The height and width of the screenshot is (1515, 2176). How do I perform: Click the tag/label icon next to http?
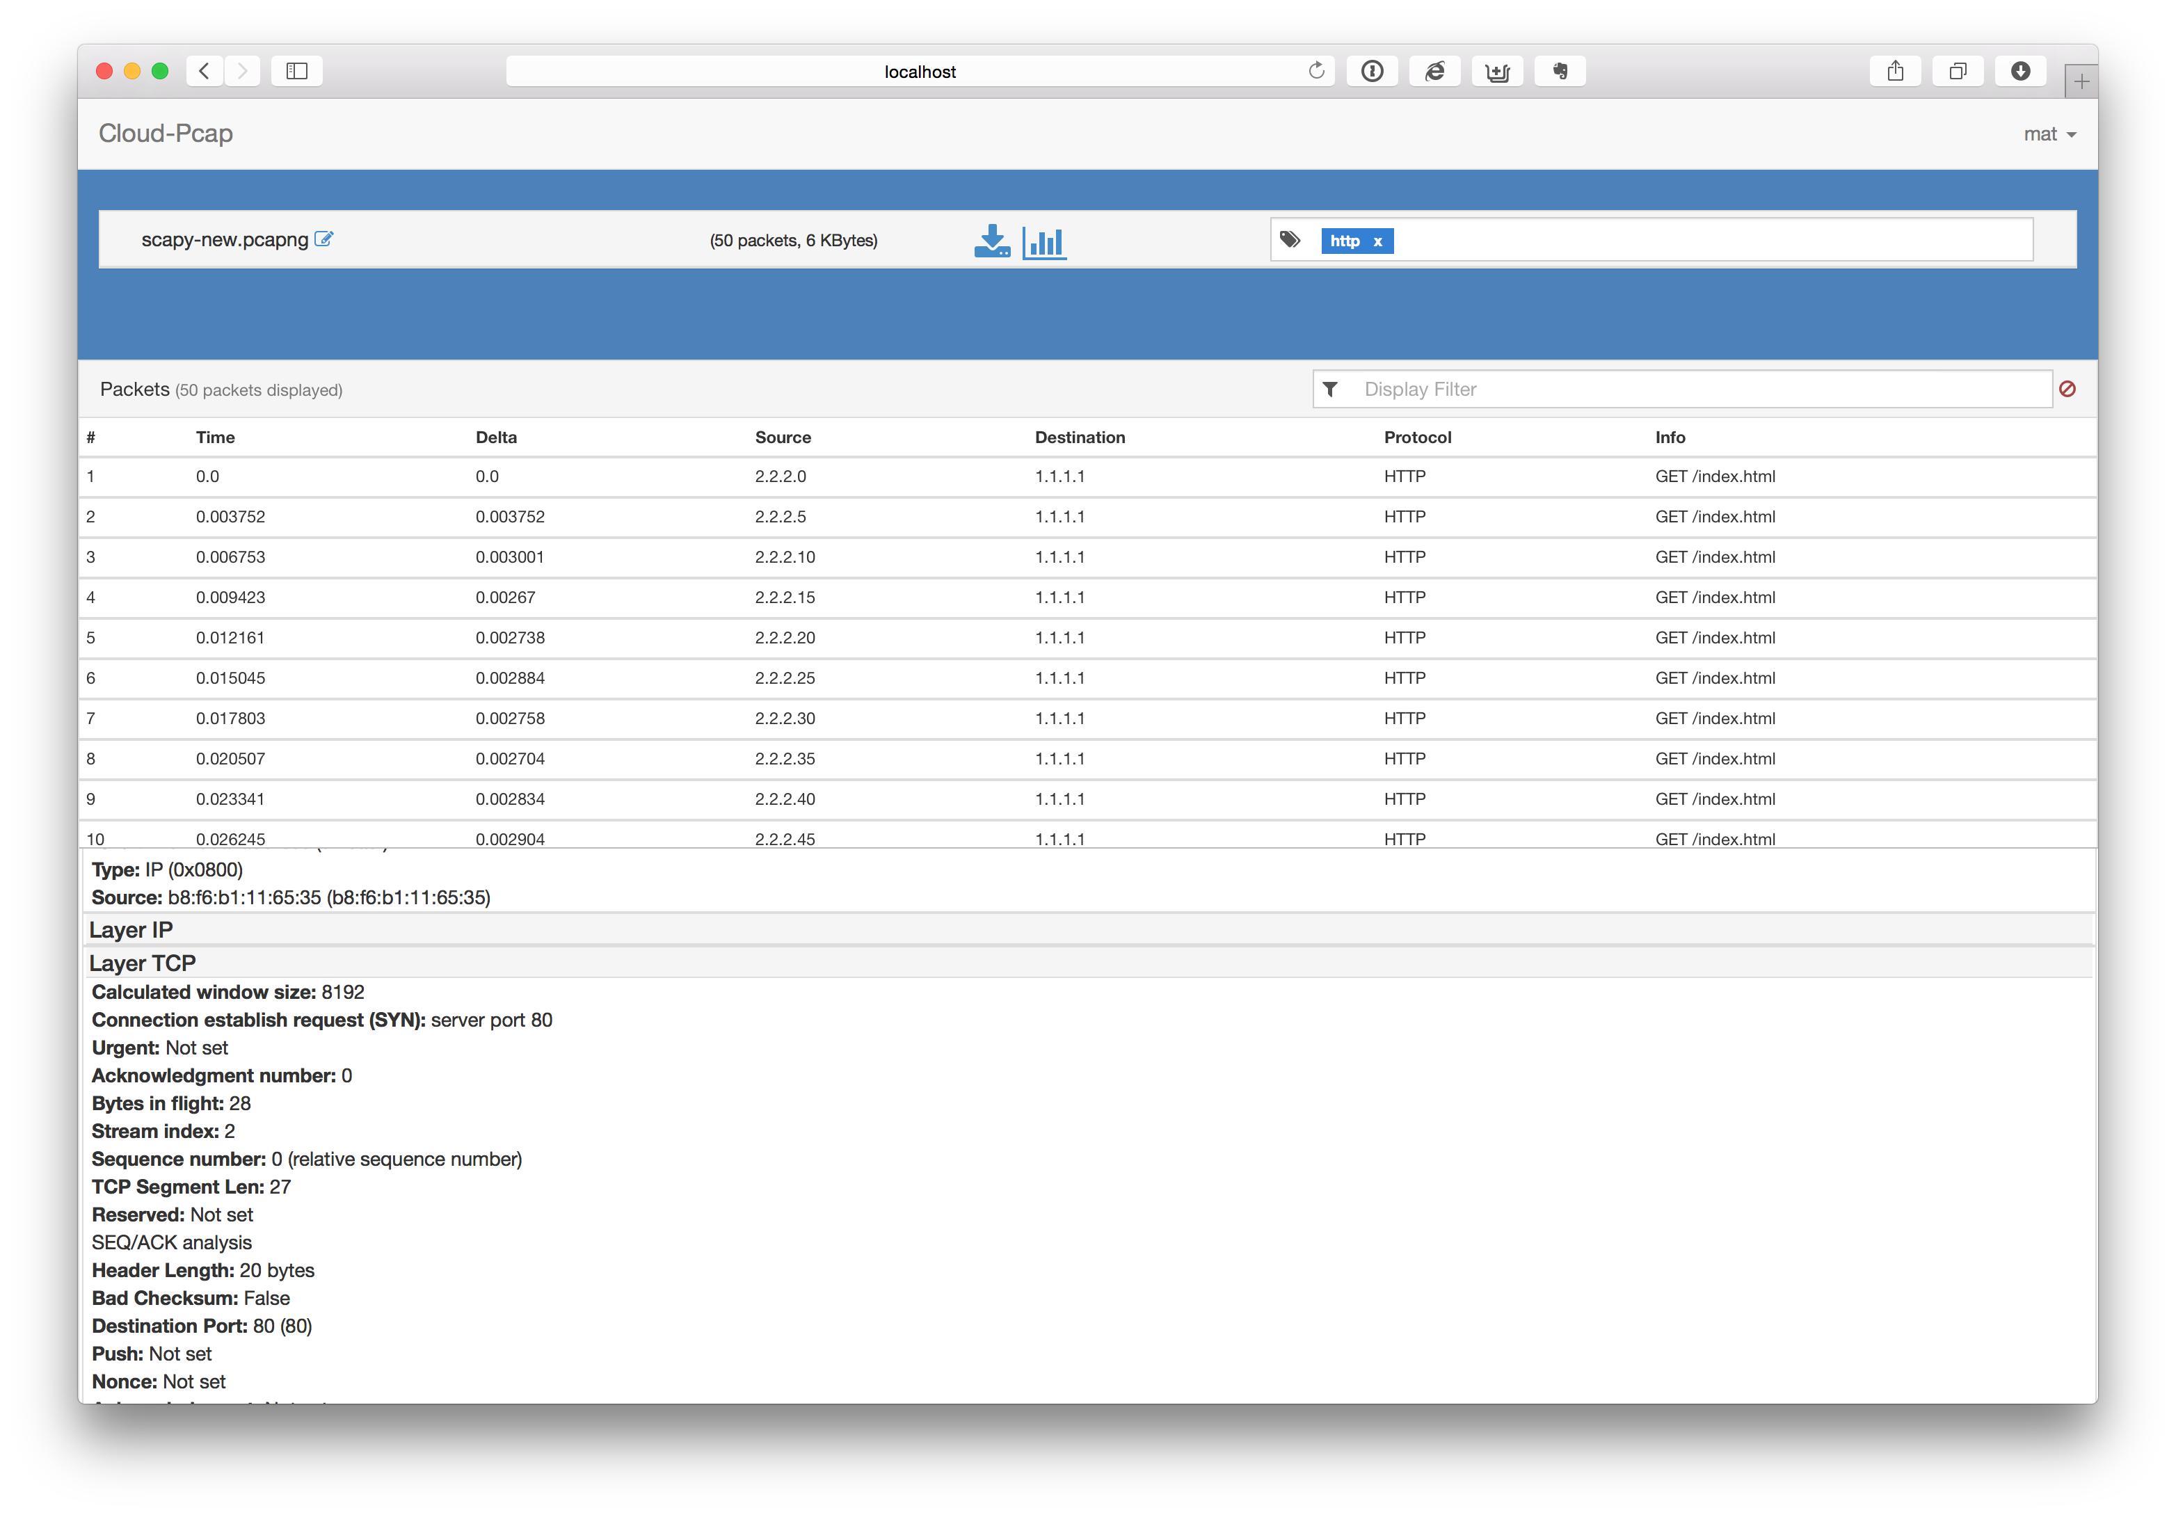click(x=1295, y=241)
